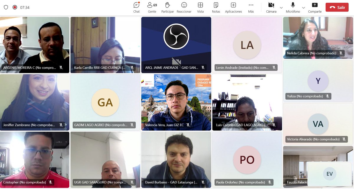Click the VA avatar of Victoria Alvarado
The image size is (354, 189).
[318, 124]
